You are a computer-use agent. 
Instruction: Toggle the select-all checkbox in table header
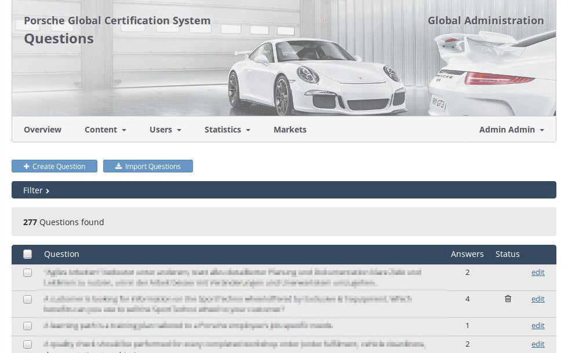(x=27, y=254)
